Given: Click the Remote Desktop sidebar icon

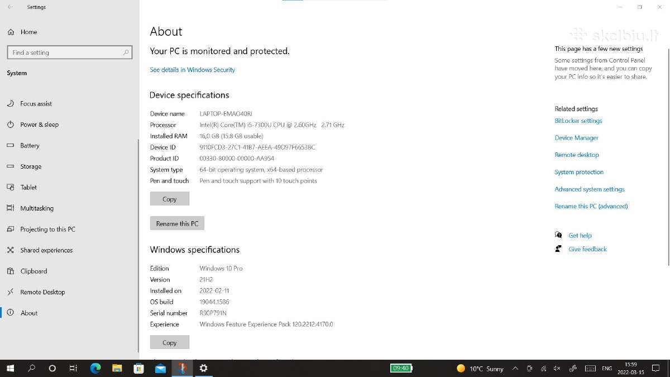Looking at the screenshot, I should click(x=10, y=292).
